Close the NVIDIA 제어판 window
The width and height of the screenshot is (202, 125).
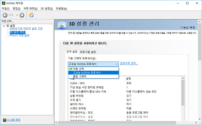click(x=197, y=3)
